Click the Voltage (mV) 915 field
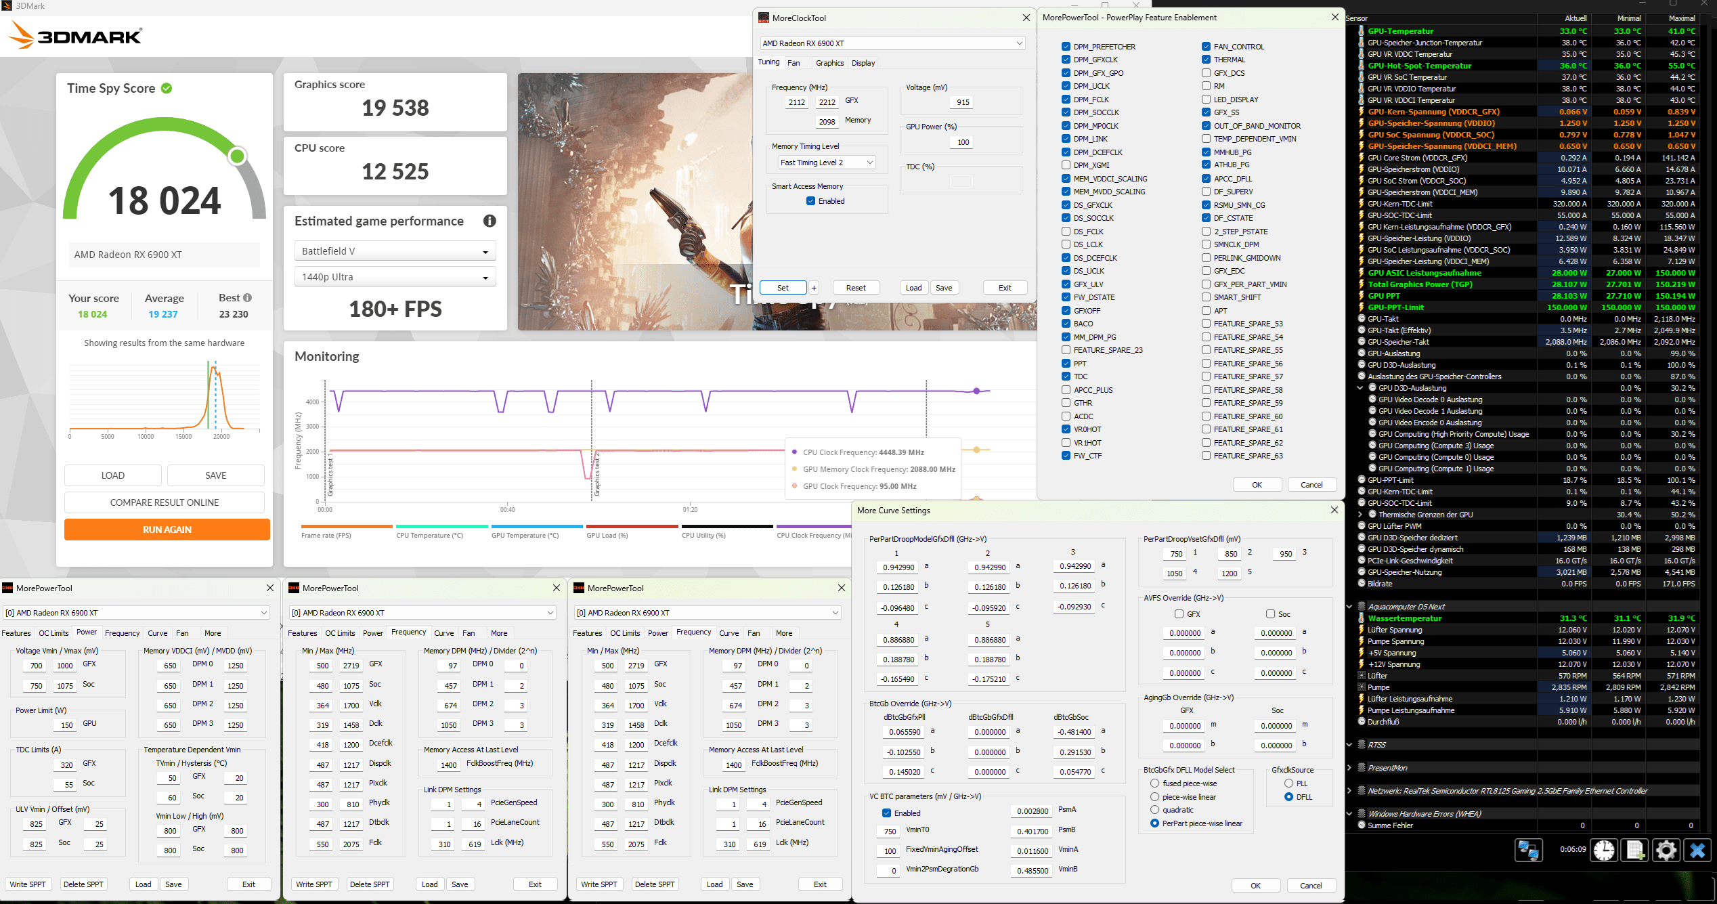Image resolution: width=1717 pixels, height=904 pixels. 963,102
